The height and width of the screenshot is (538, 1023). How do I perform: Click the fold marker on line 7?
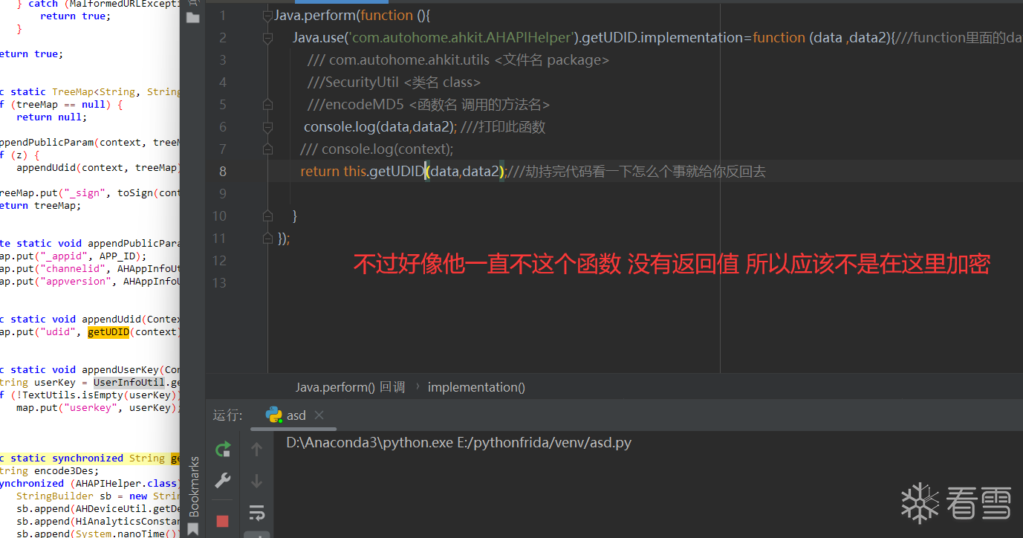click(267, 149)
